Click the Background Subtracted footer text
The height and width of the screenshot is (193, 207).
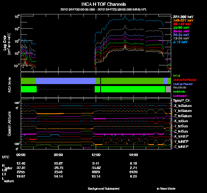pos(104,189)
